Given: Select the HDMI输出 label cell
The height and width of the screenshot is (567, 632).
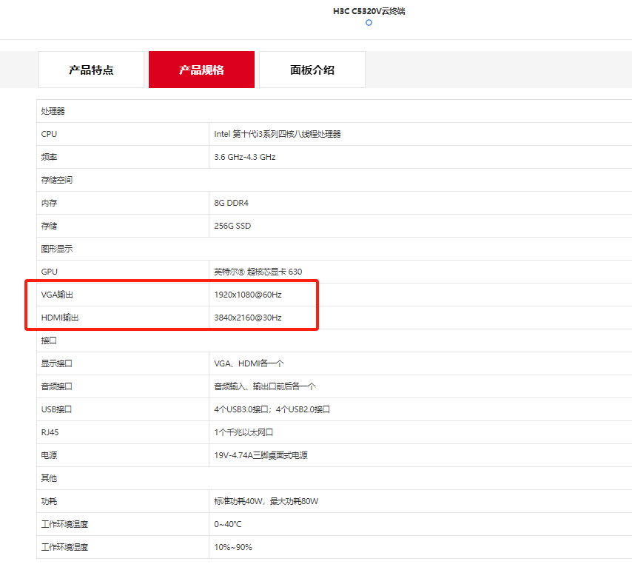Looking at the screenshot, I should click(x=123, y=318).
